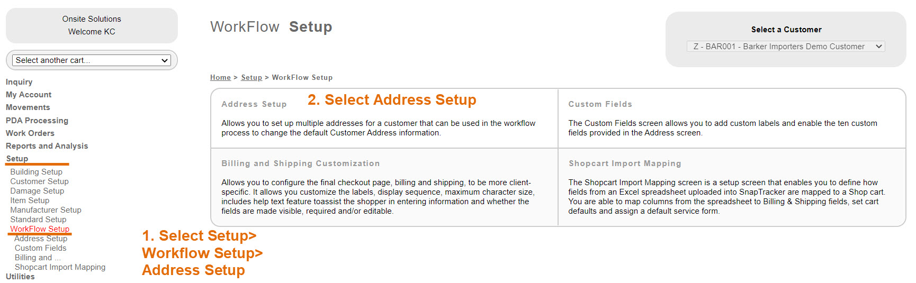Open the Shopcart Import Mapping panel
916x283 pixels.
pos(625,163)
